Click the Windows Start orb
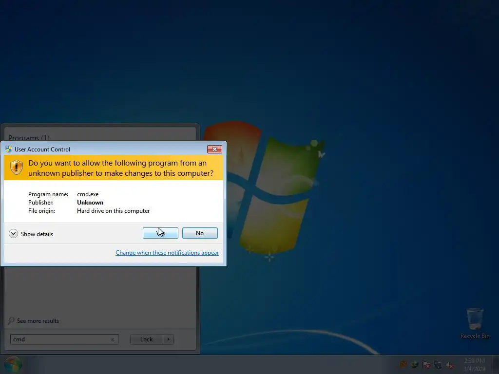 [x=13, y=364]
